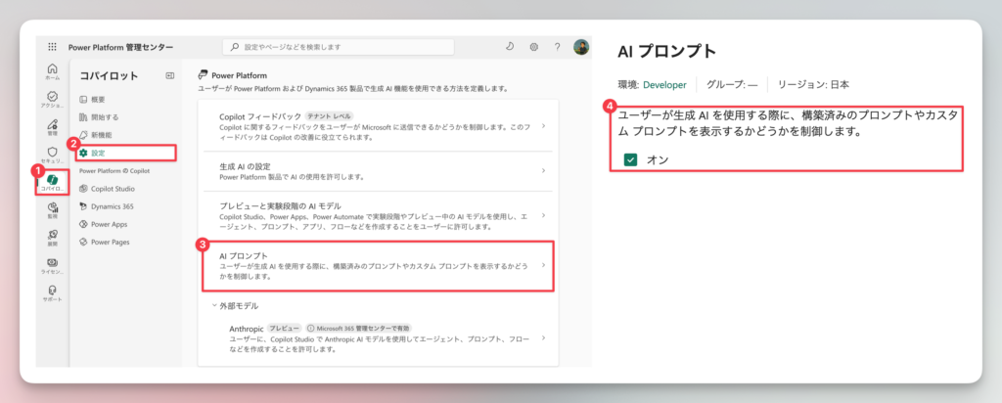The image size is (1002, 403).
Task: Expand the Copilot フィードバック row chevron
Action: pyautogui.click(x=543, y=127)
